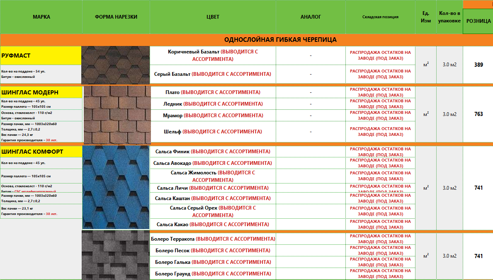This screenshot has width=493, height=280.
Task: Select the Шельф color cell
Action: pos(213,132)
